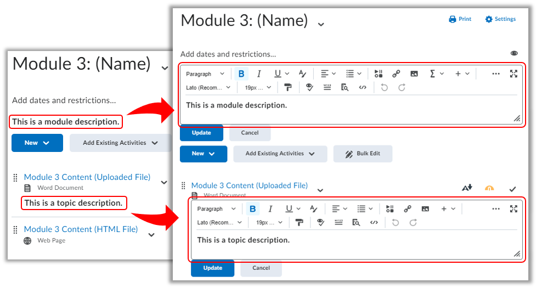Toggle bold in the module description editor
This screenshot has width=536, height=288.
241,74
